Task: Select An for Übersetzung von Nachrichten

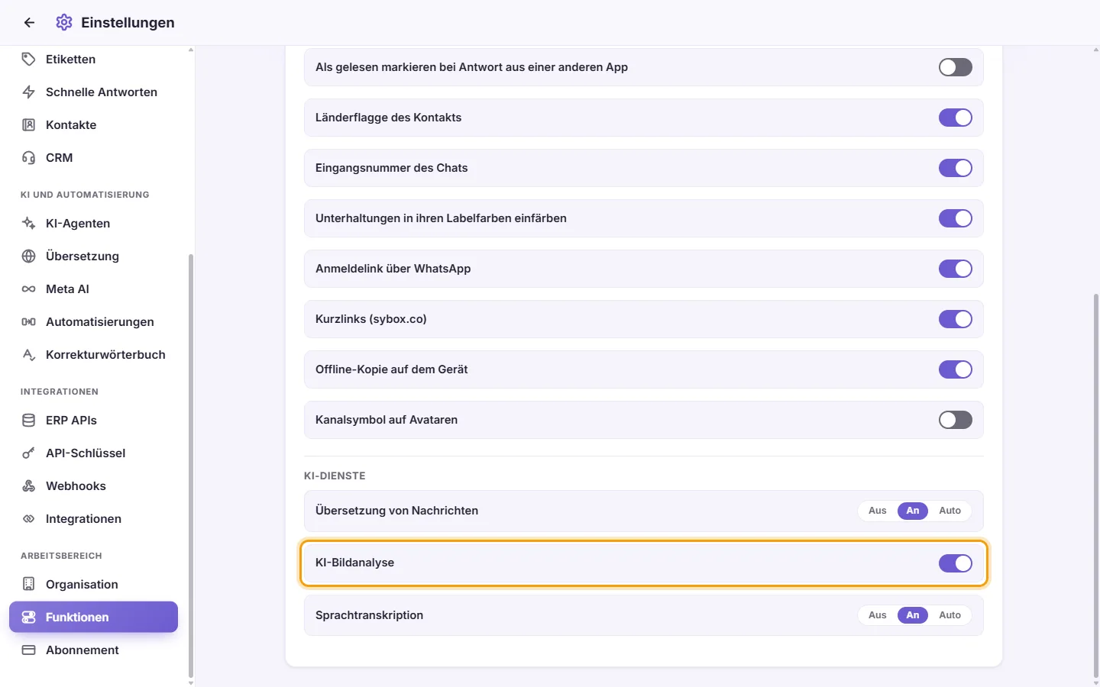Action: [913, 511]
